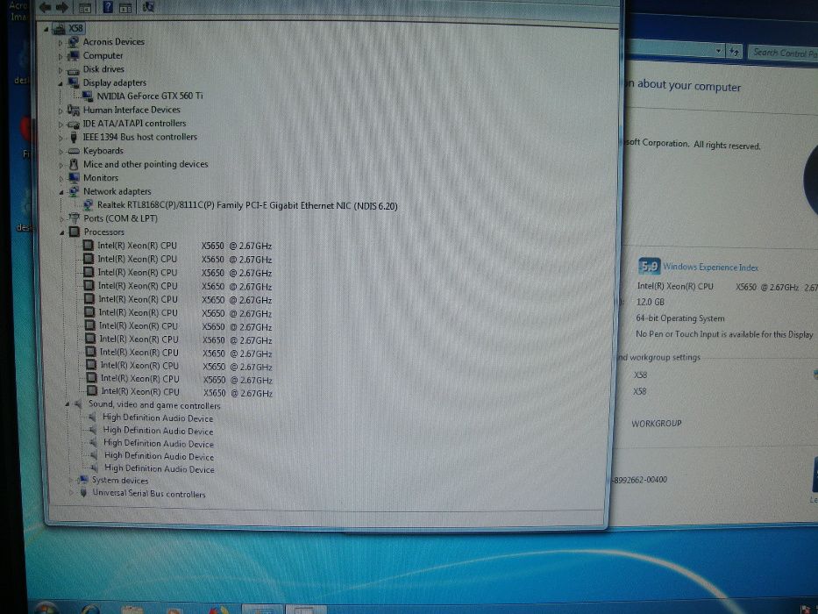
Task: Open the Windows Experience Index link
Action: coord(710,267)
